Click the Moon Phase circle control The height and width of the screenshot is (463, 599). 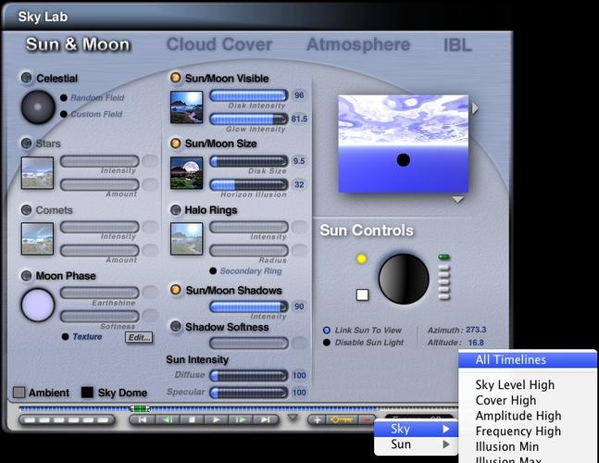(x=38, y=305)
